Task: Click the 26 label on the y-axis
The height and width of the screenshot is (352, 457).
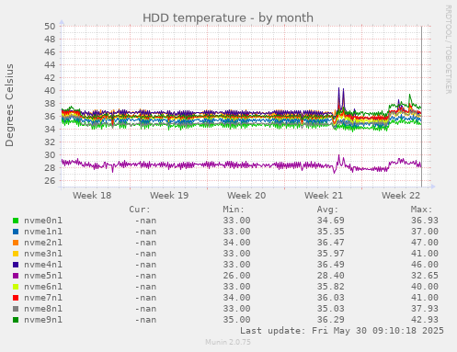Action: click(x=50, y=181)
